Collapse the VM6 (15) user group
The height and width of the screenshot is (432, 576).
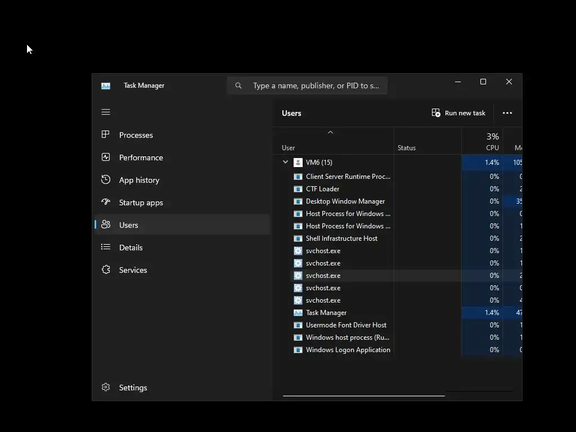click(285, 162)
